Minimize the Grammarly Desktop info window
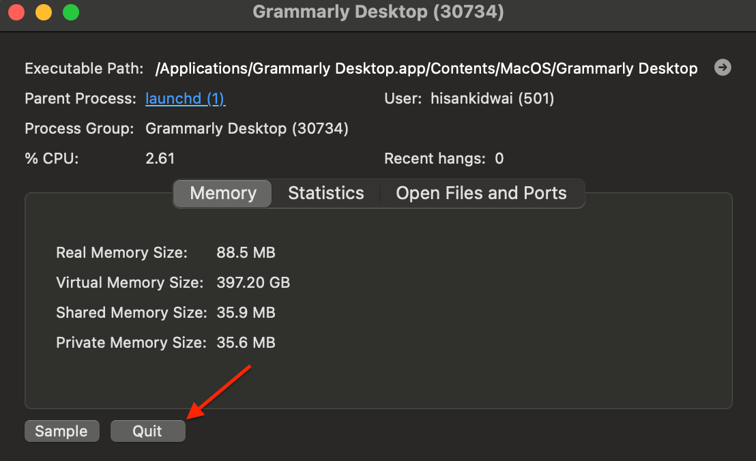 point(44,12)
